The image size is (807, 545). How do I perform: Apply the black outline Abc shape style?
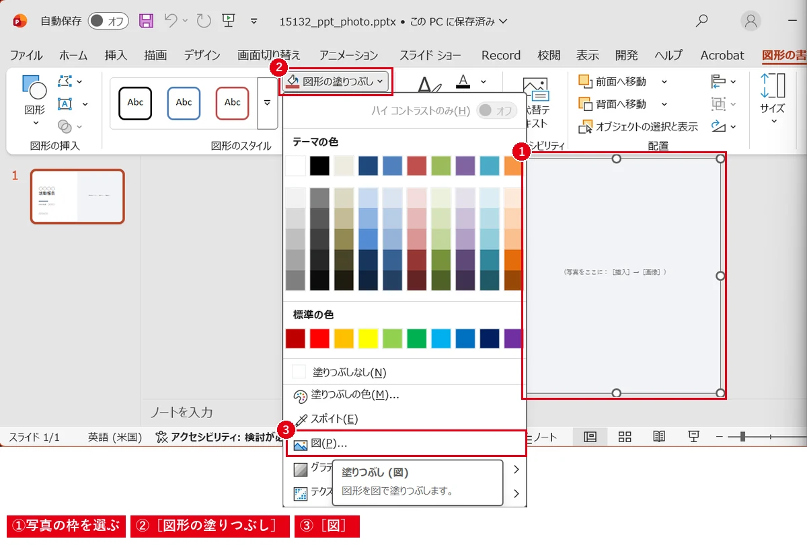(x=135, y=103)
